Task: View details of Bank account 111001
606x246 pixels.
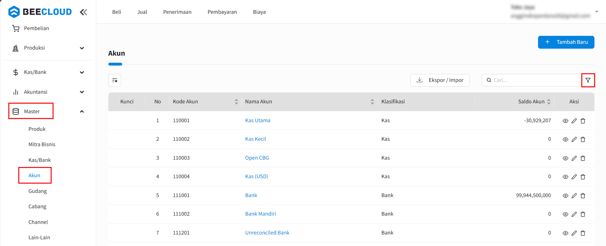Action: tap(565, 196)
